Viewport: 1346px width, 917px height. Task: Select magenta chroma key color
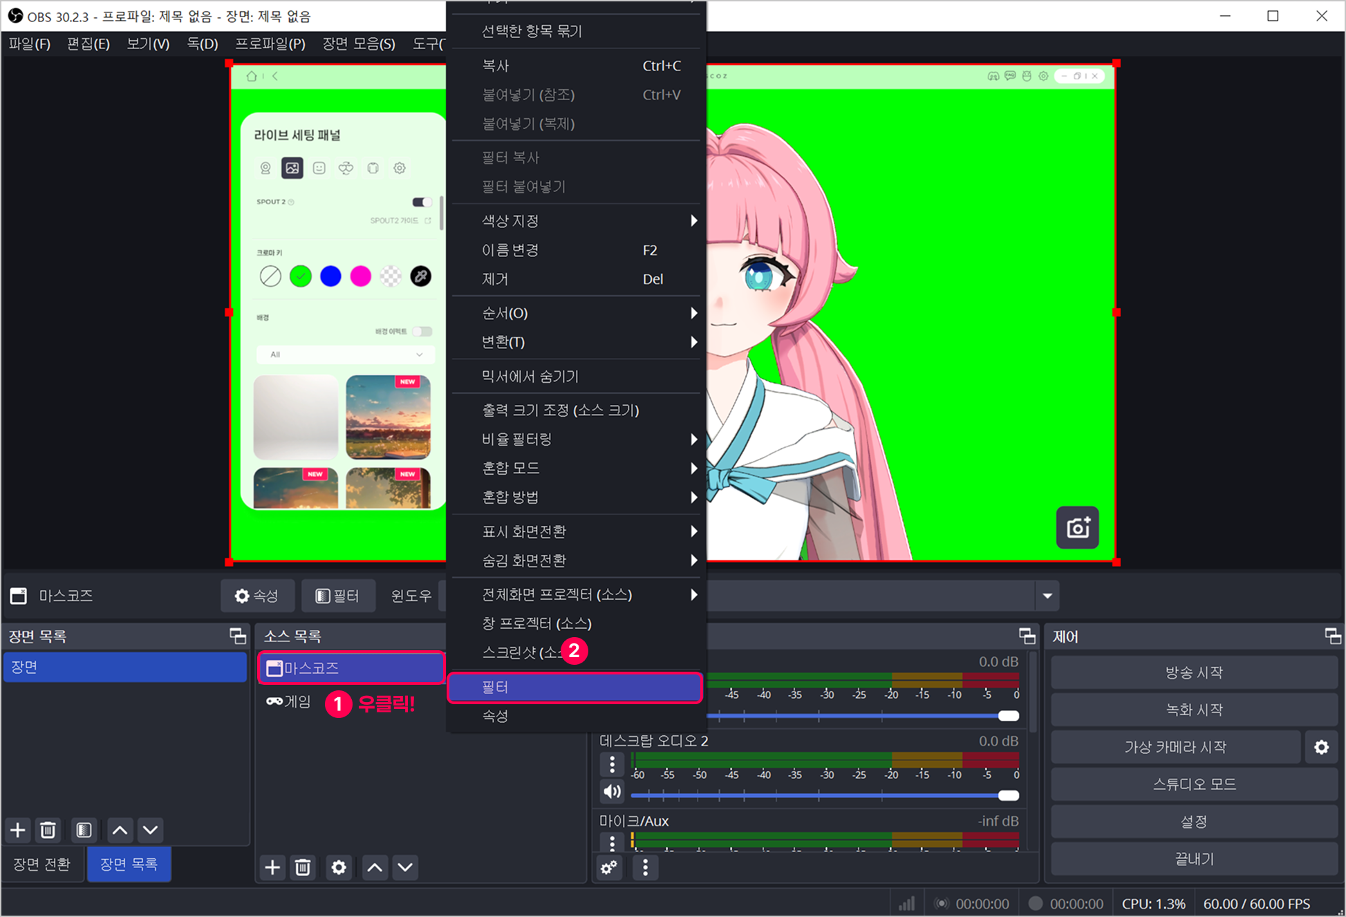point(361,276)
